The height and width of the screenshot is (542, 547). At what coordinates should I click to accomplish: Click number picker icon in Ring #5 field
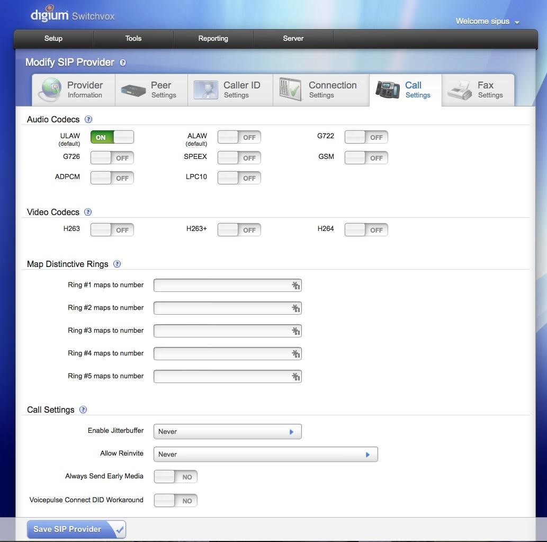296,377
